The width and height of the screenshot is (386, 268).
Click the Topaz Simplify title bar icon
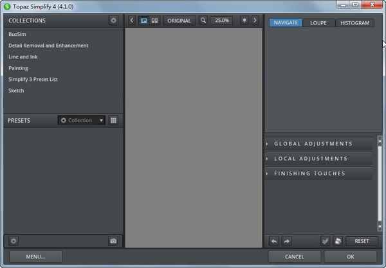click(7, 6)
